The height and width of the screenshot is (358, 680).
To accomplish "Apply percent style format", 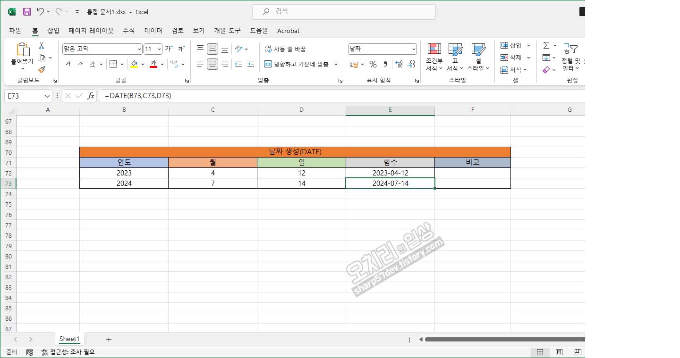I will click(x=373, y=64).
